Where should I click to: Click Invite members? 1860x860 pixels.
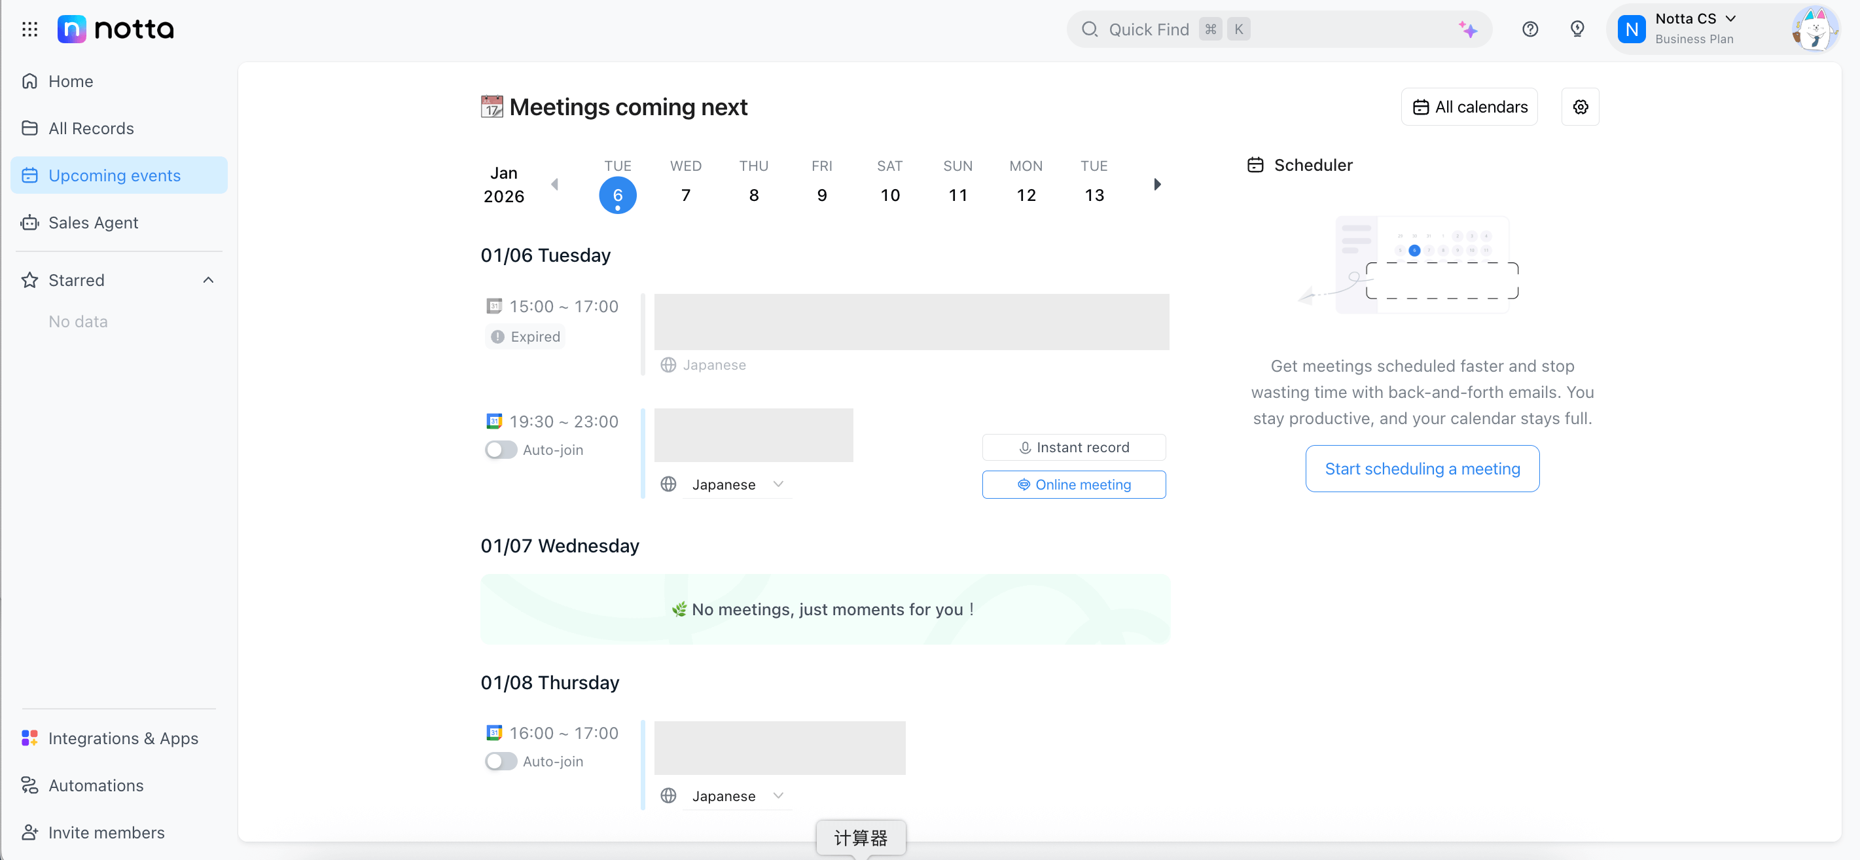click(119, 832)
